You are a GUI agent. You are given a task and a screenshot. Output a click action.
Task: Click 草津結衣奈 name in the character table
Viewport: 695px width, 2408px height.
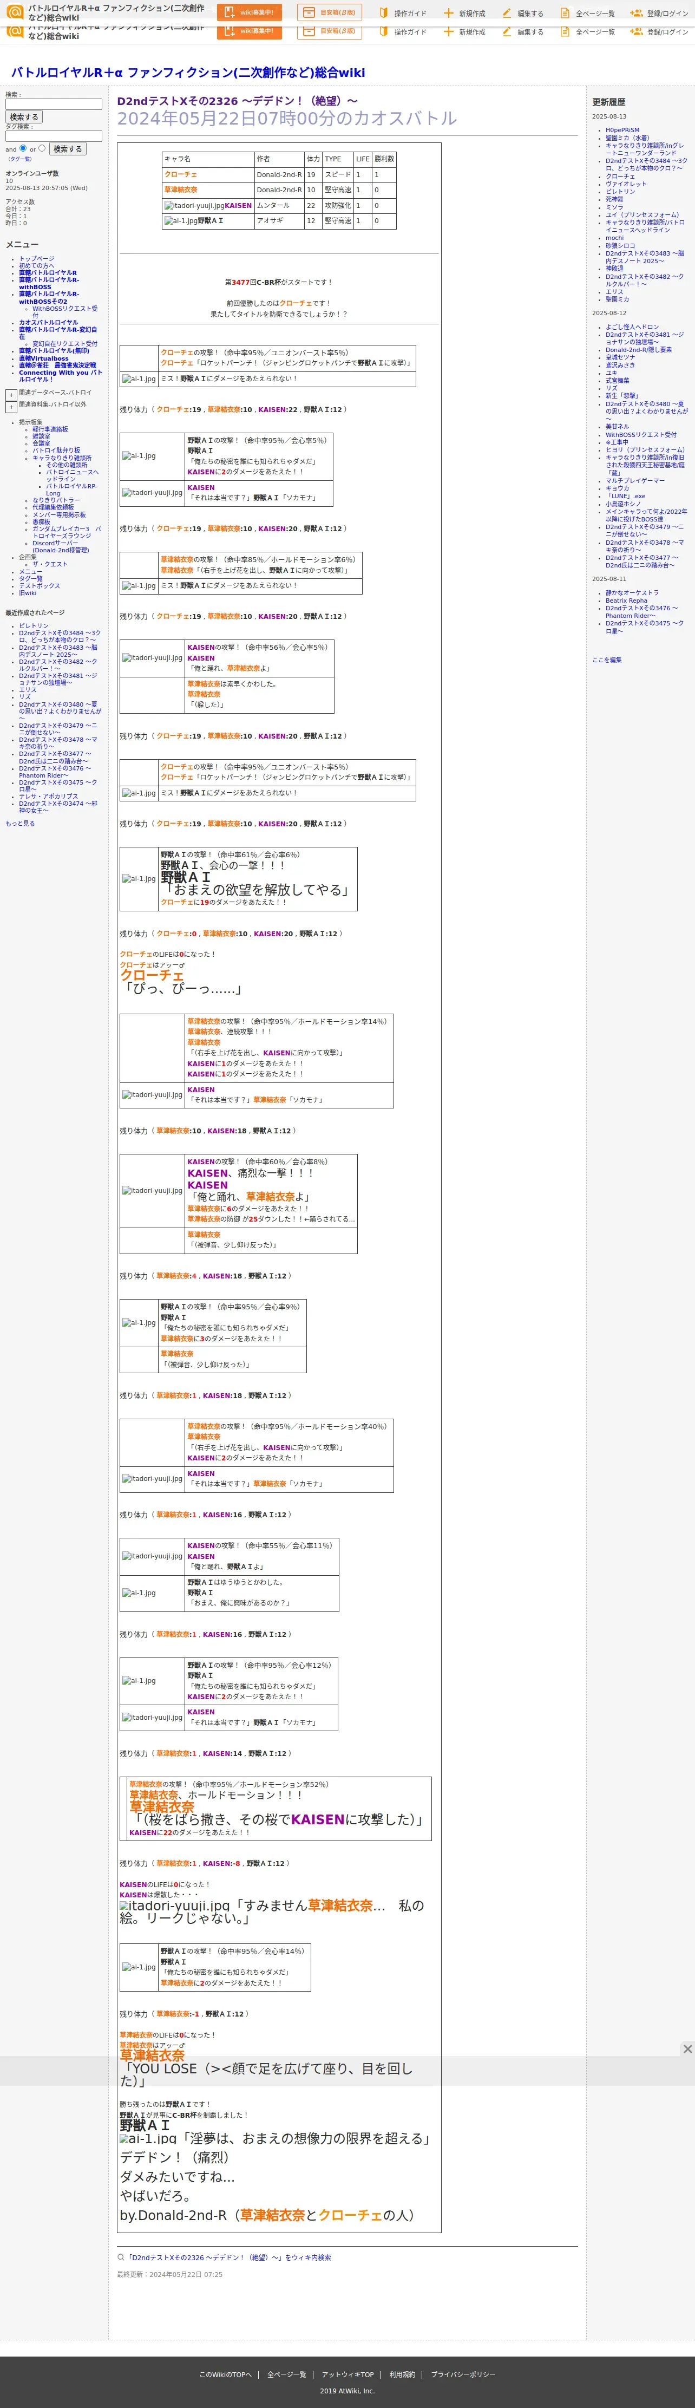[180, 190]
